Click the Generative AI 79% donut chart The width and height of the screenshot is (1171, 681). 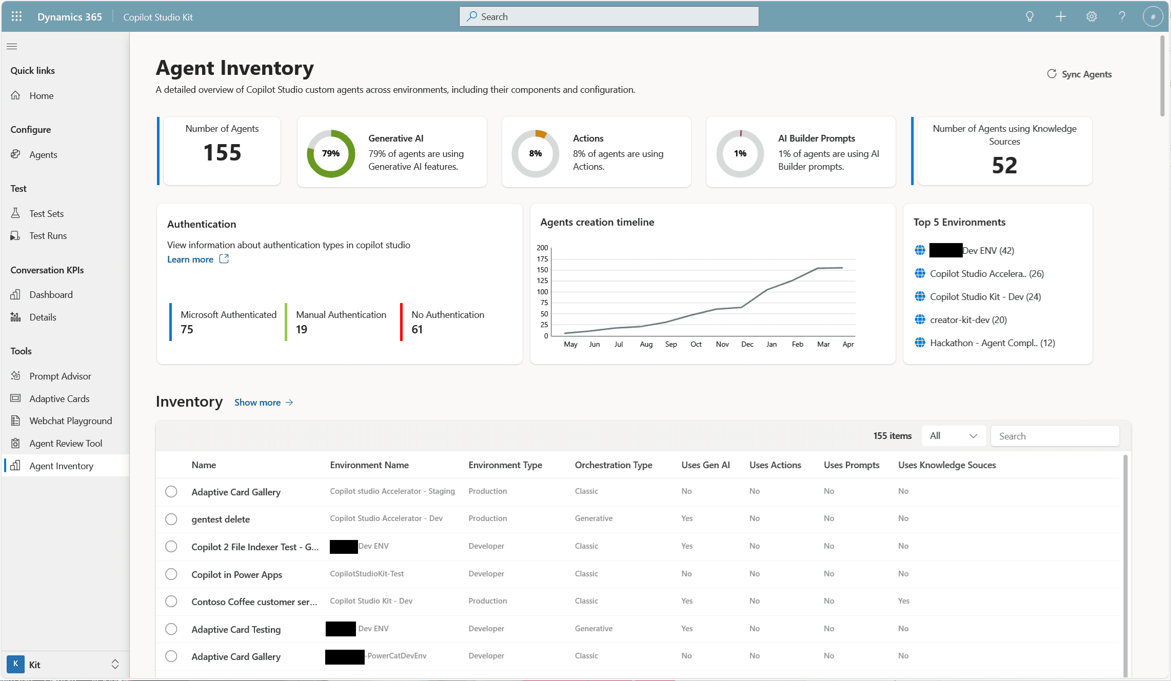pyautogui.click(x=331, y=153)
